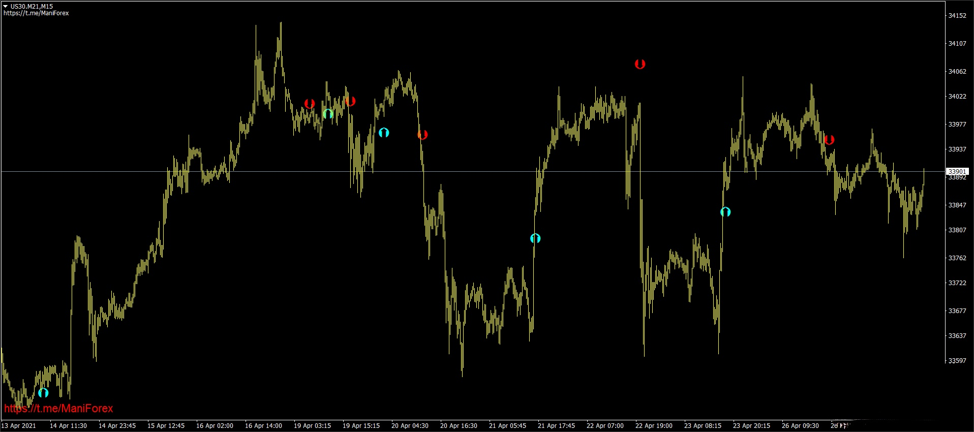Image resolution: width=974 pixels, height=432 pixels.
Task: Click the US30.M21,M15 chart title
Action: 32,7
